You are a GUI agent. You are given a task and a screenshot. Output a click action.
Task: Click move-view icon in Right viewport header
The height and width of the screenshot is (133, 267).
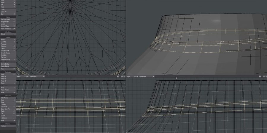tap(260, 77)
